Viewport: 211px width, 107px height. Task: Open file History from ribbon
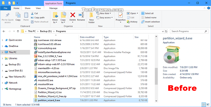tap(132, 22)
